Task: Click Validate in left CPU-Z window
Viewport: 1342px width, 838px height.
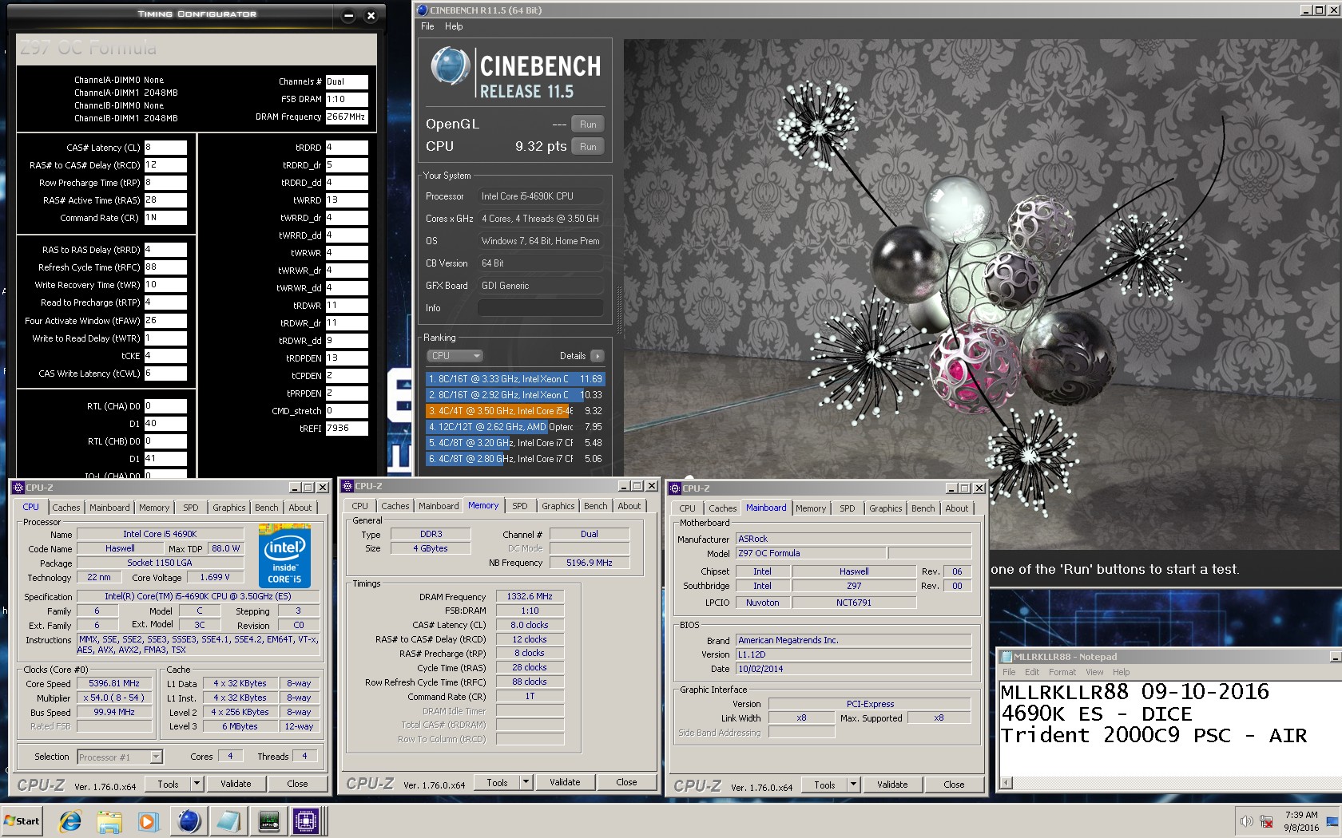Action: pyautogui.click(x=236, y=784)
